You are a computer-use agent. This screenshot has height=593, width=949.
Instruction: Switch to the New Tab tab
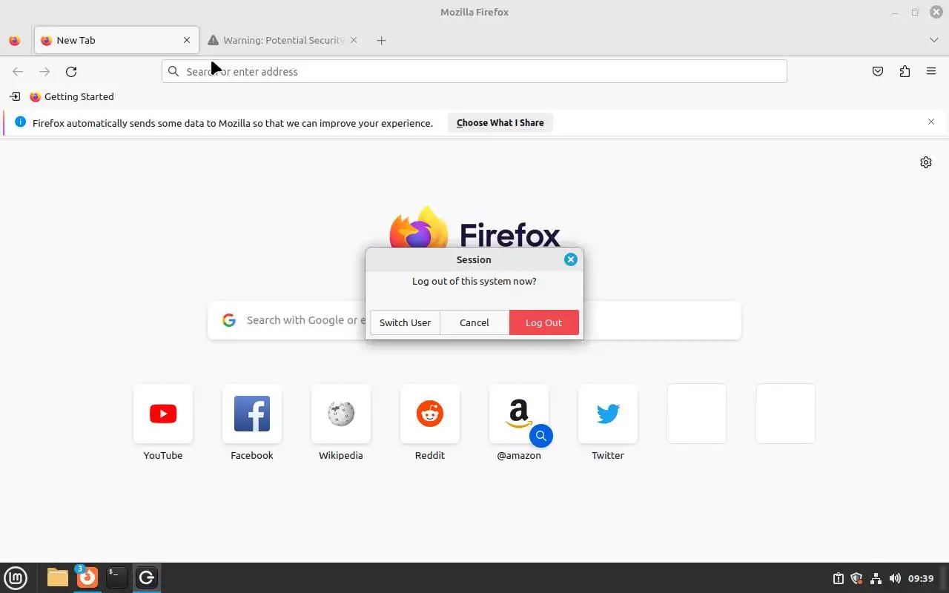116,41
